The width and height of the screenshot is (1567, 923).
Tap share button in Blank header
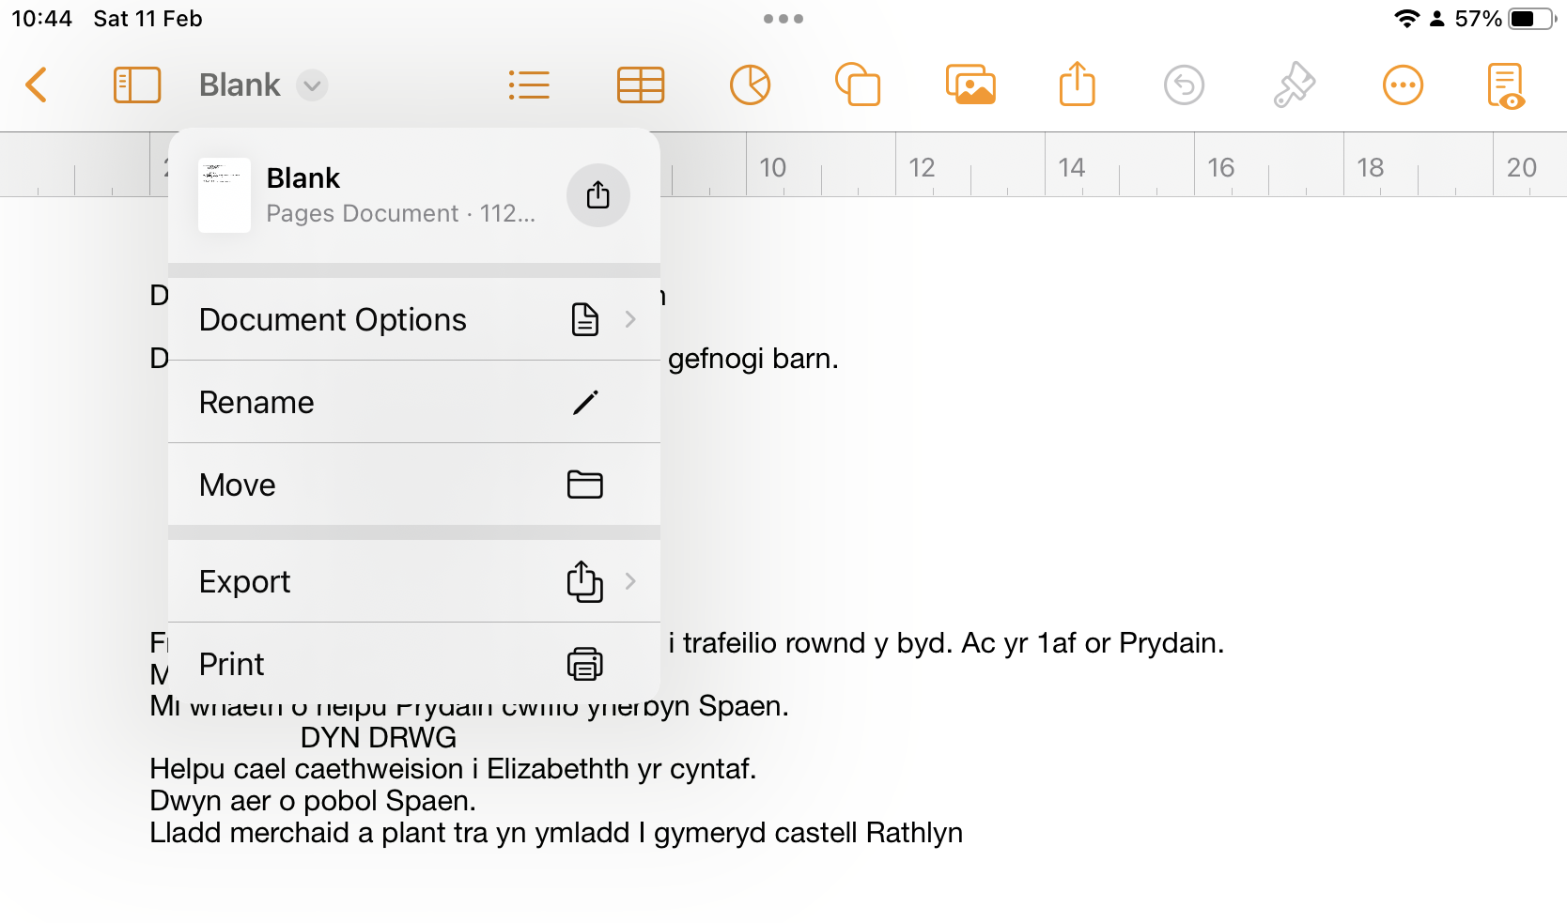pos(597,195)
